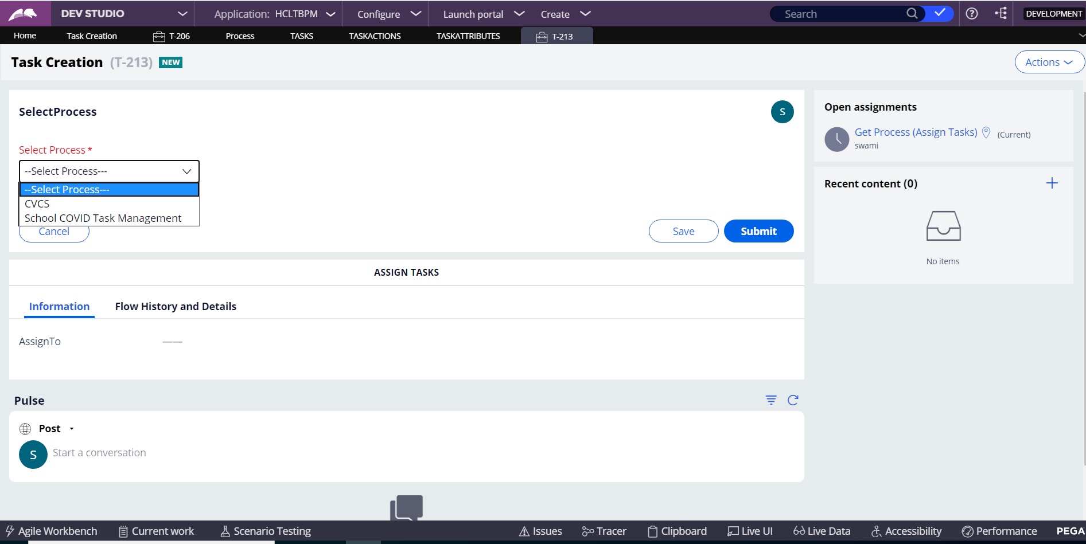Open the Configure menu
Screen dimensions: 1086x544
tap(389, 14)
